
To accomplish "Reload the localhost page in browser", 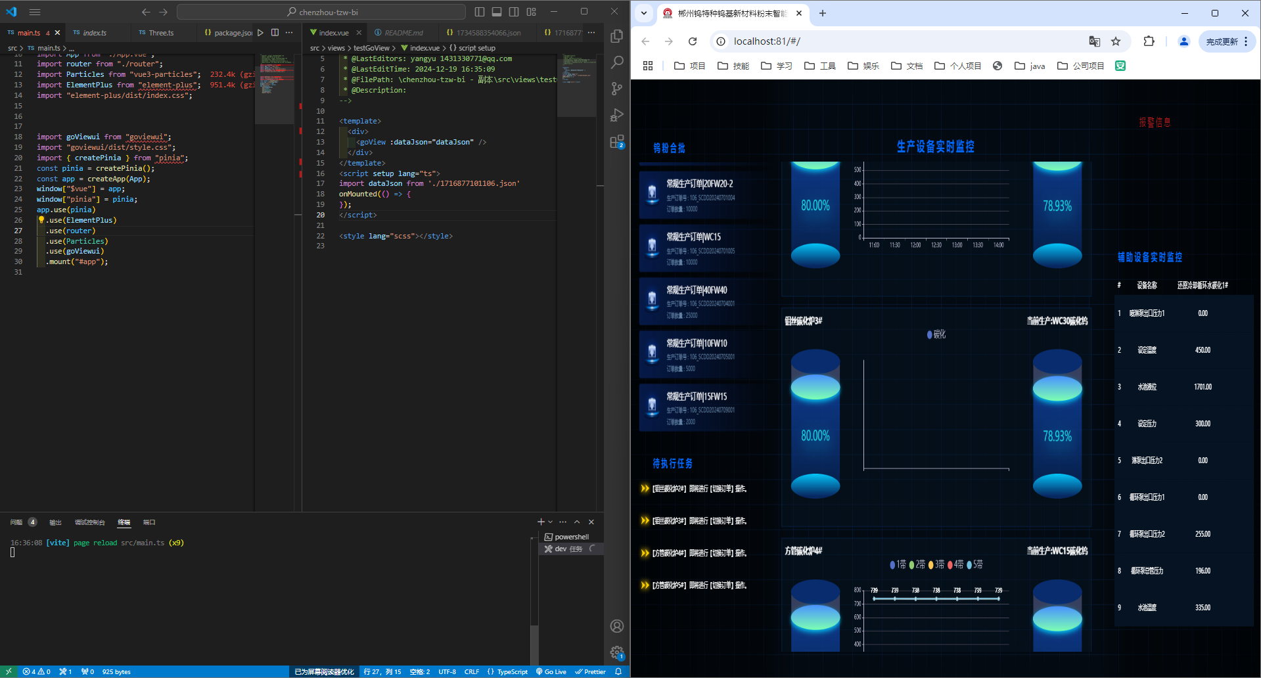I will [x=693, y=41].
